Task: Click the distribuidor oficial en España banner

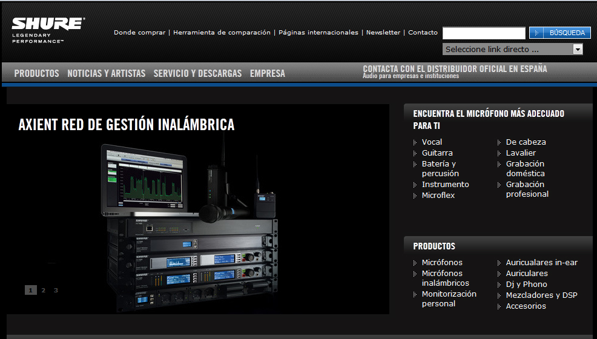Action: [x=455, y=71]
